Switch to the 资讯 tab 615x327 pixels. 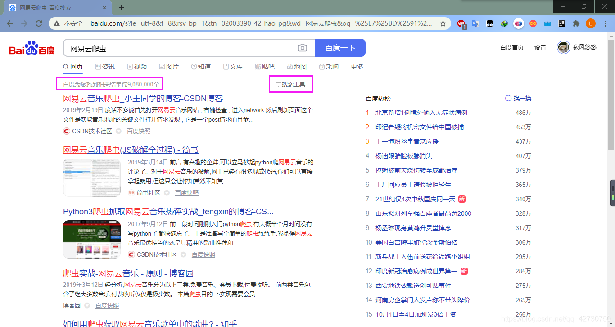tap(105, 67)
